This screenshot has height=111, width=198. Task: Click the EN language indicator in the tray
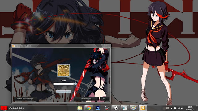[167, 108]
